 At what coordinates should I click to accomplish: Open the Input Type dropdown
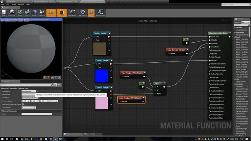tap(30, 98)
